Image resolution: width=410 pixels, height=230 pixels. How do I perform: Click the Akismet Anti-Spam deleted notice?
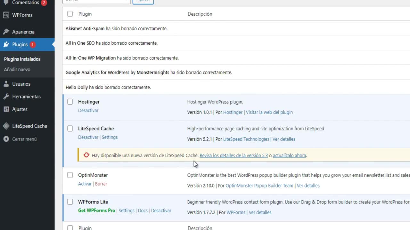[x=116, y=29]
